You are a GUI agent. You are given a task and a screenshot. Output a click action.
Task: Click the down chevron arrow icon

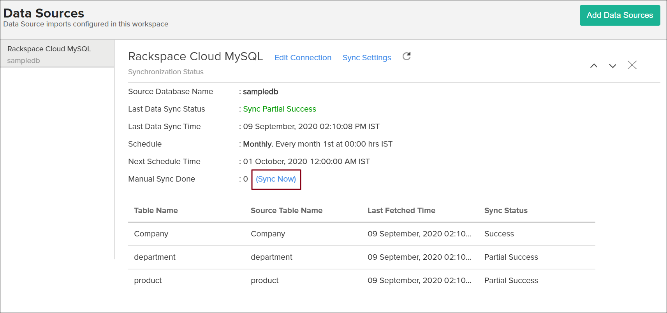pyautogui.click(x=612, y=66)
